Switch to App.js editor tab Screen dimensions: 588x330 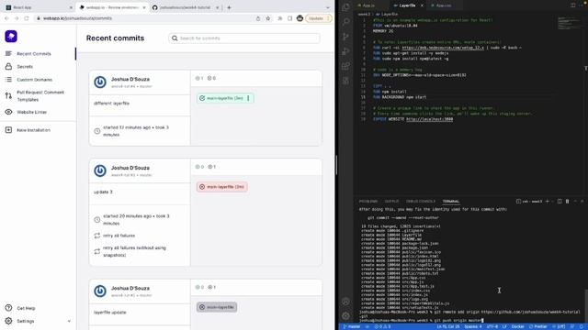tap(369, 5)
